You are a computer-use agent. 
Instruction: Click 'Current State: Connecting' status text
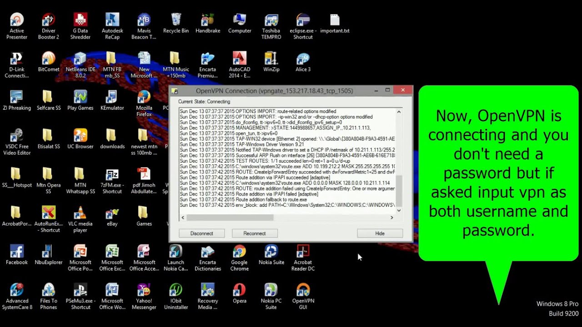pyautogui.click(x=204, y=102)
